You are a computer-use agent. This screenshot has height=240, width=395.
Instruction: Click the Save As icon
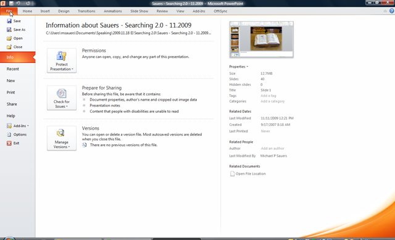[x=9, y=30]
